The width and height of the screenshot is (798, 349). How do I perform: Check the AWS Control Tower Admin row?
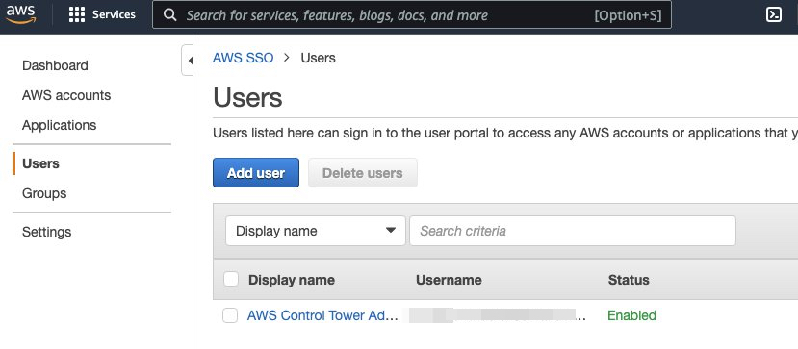tap(230, 315)
